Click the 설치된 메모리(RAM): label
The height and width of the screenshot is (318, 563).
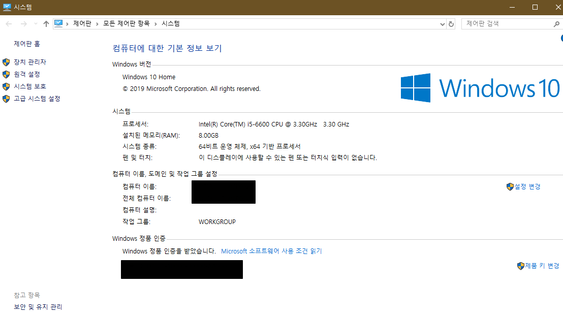point(151,136)
